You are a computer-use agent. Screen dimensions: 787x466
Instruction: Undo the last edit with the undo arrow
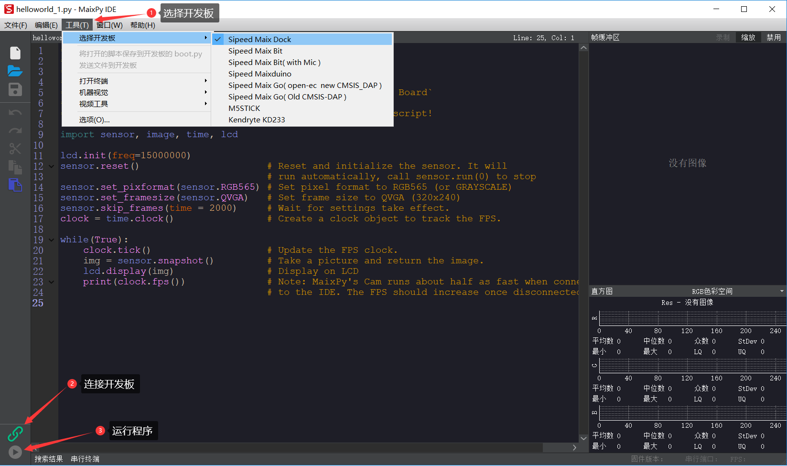click(15, 112)
